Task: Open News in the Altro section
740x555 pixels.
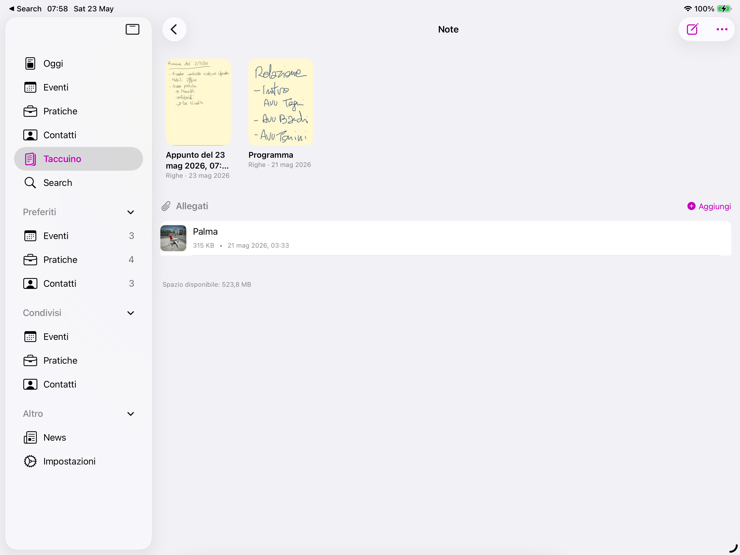Action: [78, 437]
